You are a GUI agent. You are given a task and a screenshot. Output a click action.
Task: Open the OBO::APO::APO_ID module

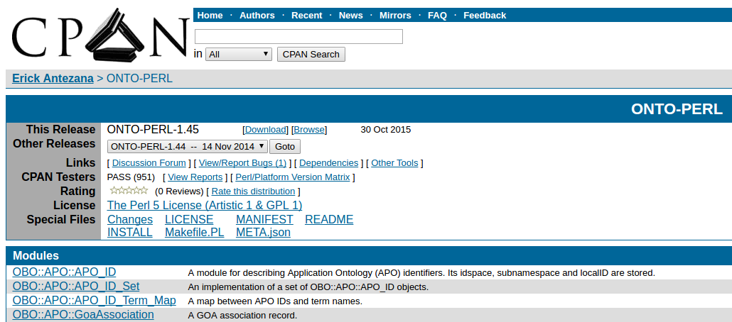[x=64, y=272]
